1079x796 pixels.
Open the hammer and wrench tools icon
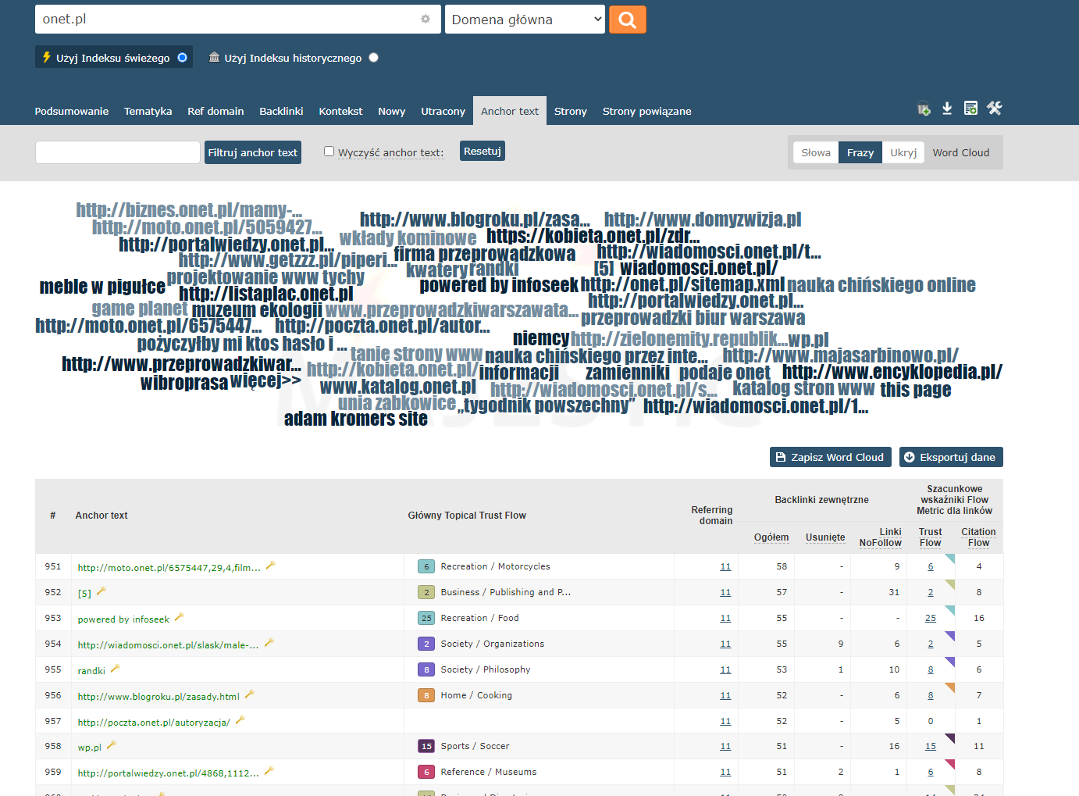pos(994,109)
